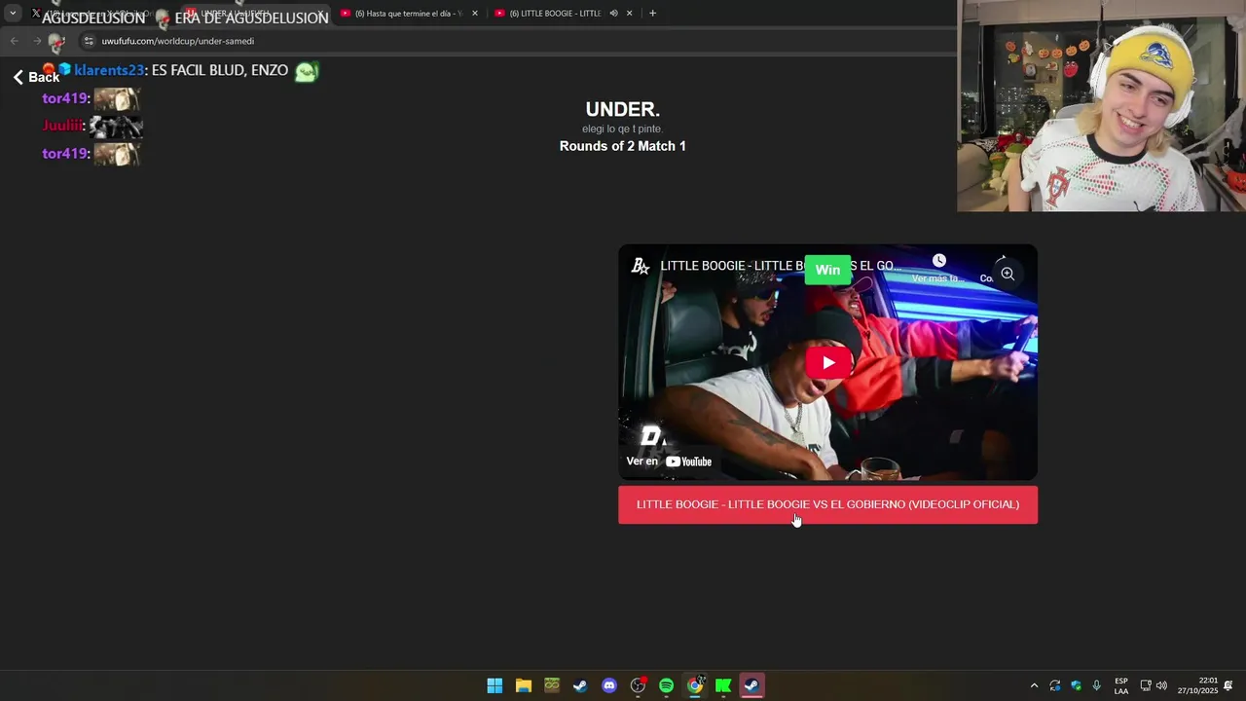Click chat username klarents23
The width and height of the screenshot is (1246, 701).
[x=109, y=70]
